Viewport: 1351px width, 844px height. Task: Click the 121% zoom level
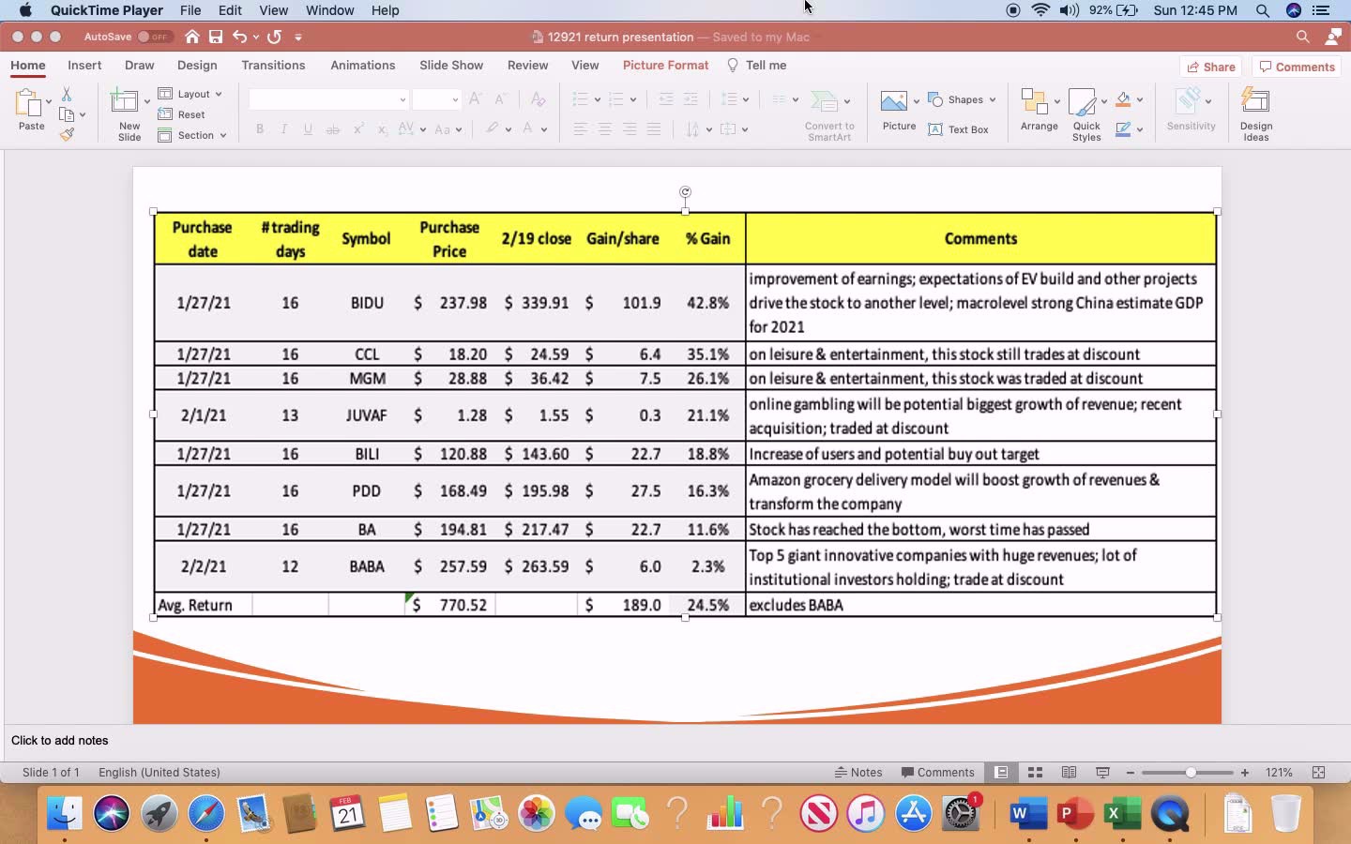(x=1279, y=773)
